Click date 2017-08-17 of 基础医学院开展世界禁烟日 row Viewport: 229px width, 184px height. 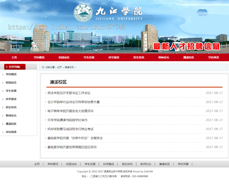click(x=214, y=147)
